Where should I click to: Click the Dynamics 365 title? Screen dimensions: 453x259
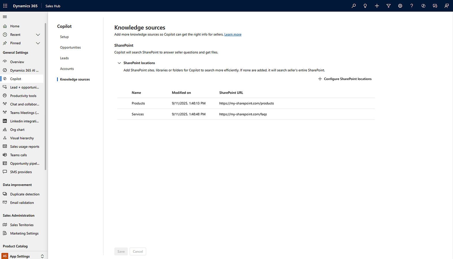pos(25,6)
